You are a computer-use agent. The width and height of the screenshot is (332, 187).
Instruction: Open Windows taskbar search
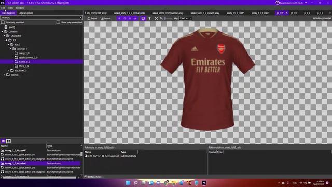[x=136, y=183]
